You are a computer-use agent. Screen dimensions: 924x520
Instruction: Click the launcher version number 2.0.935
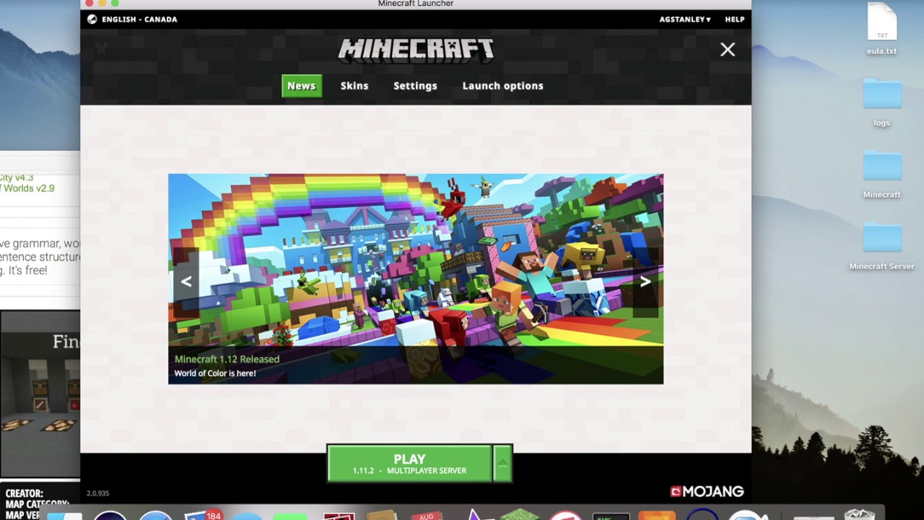[x=97, y=493]
